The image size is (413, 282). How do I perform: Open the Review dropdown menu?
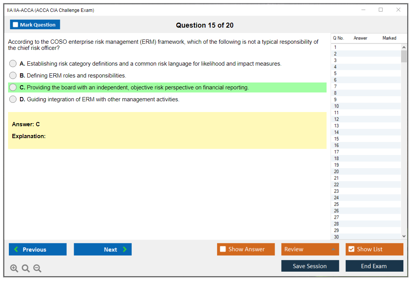310,249
